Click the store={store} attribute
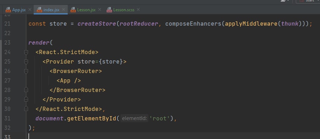 (100, 62)
